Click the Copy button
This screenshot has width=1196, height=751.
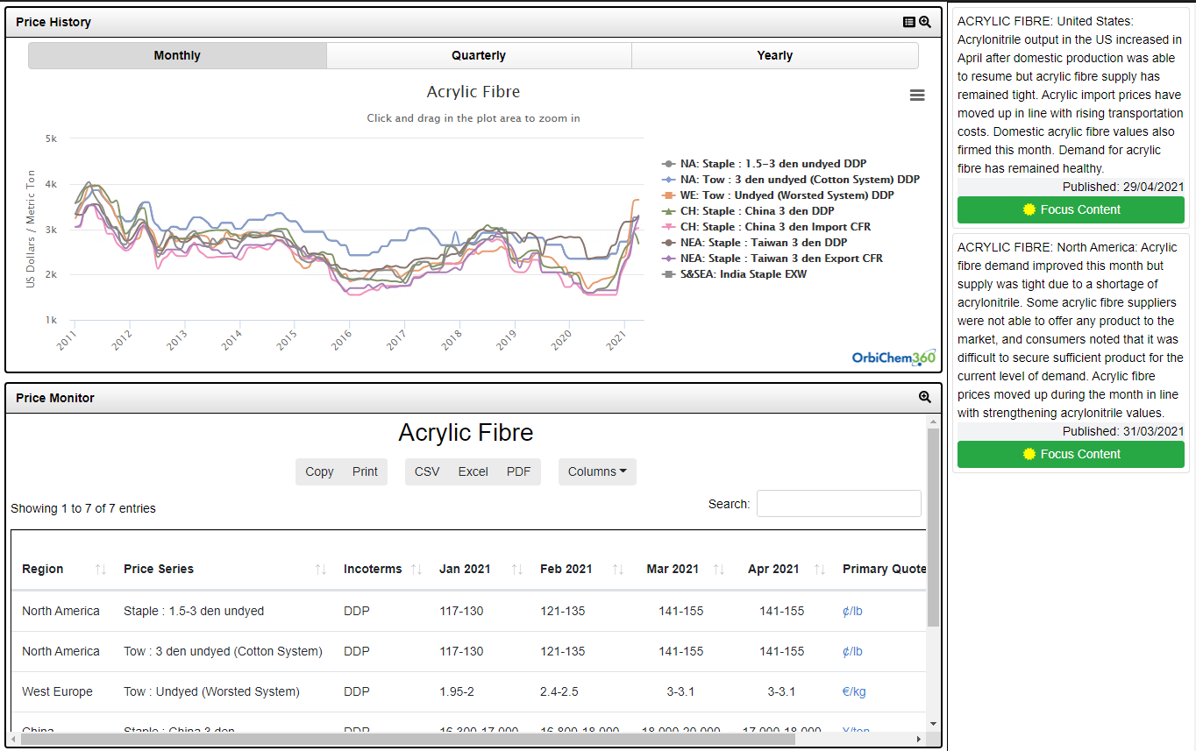[319, 471]
